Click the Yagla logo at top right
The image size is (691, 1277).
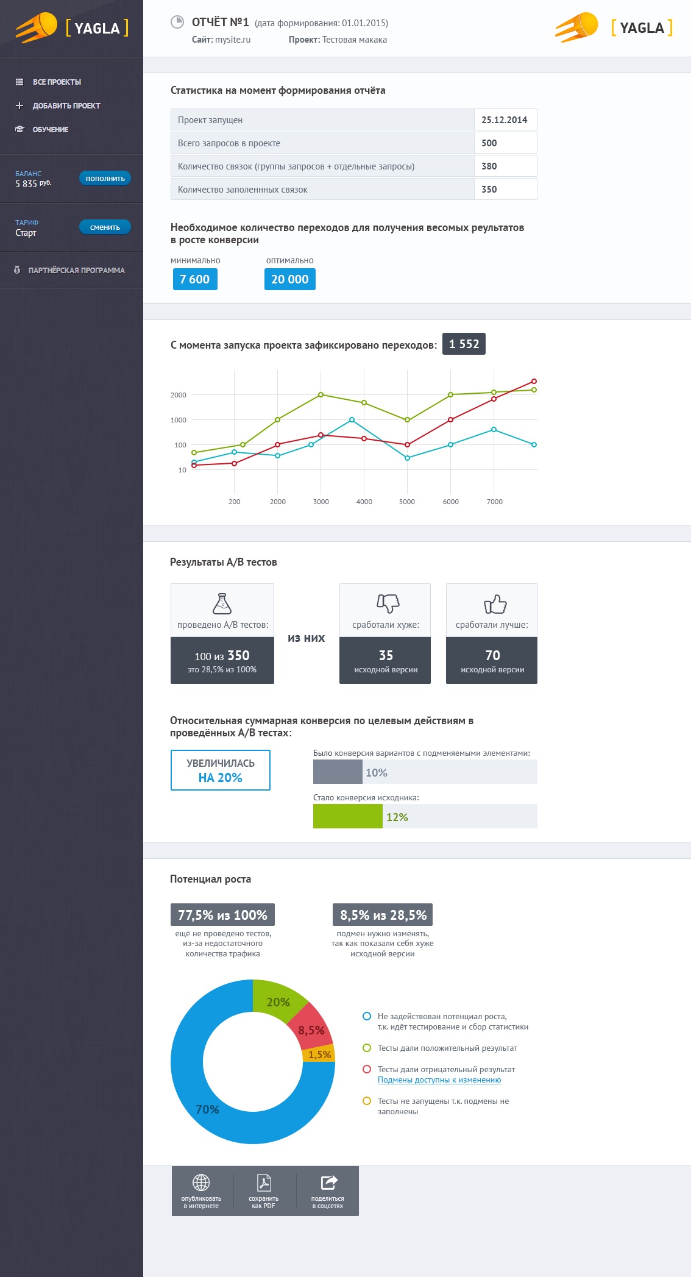pyautogui.click(x=614, y=27)
